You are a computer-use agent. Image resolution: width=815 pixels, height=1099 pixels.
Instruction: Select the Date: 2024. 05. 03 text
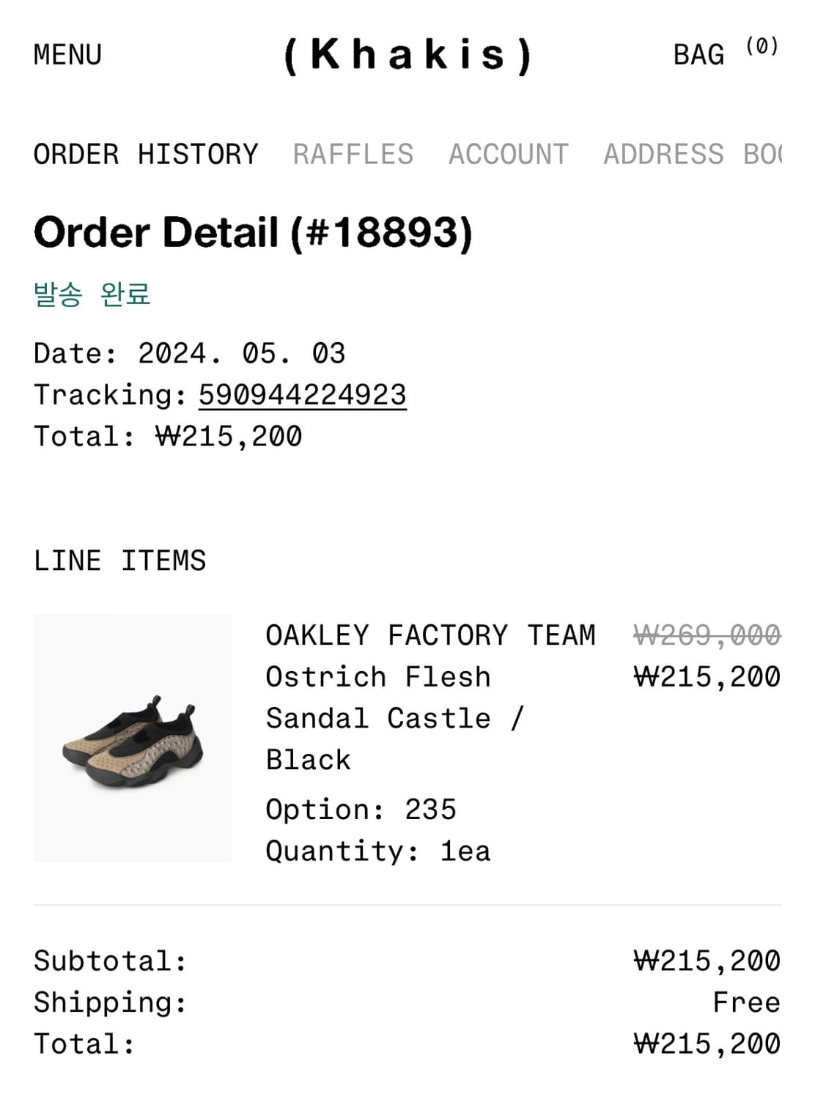191,352
